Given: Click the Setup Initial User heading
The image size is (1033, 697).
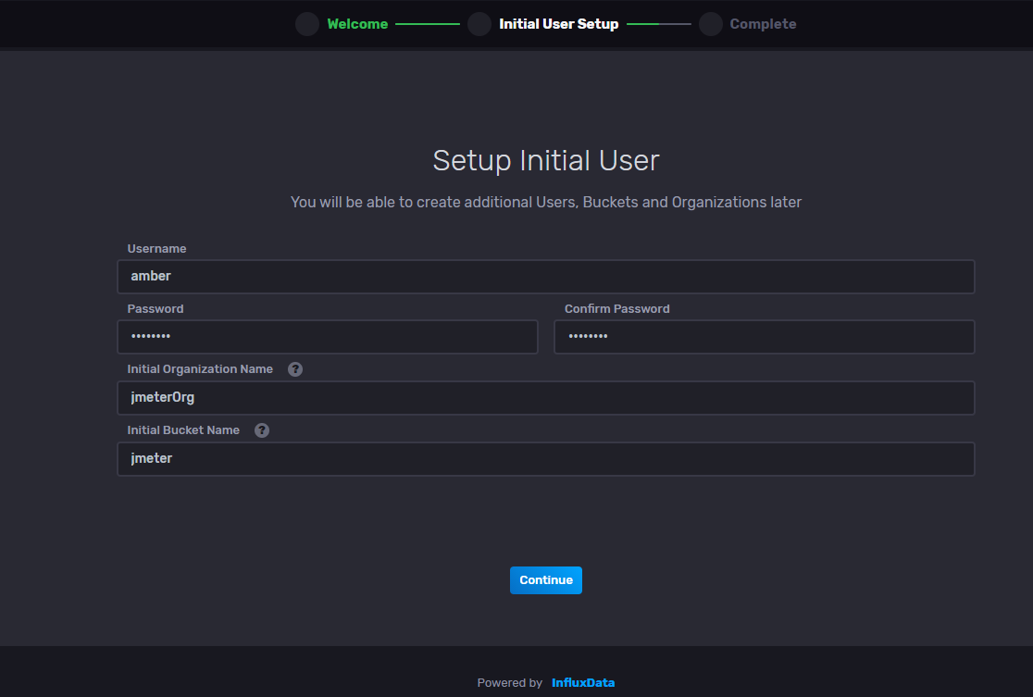Looking at the screenshot, I should tap(546, 160).
